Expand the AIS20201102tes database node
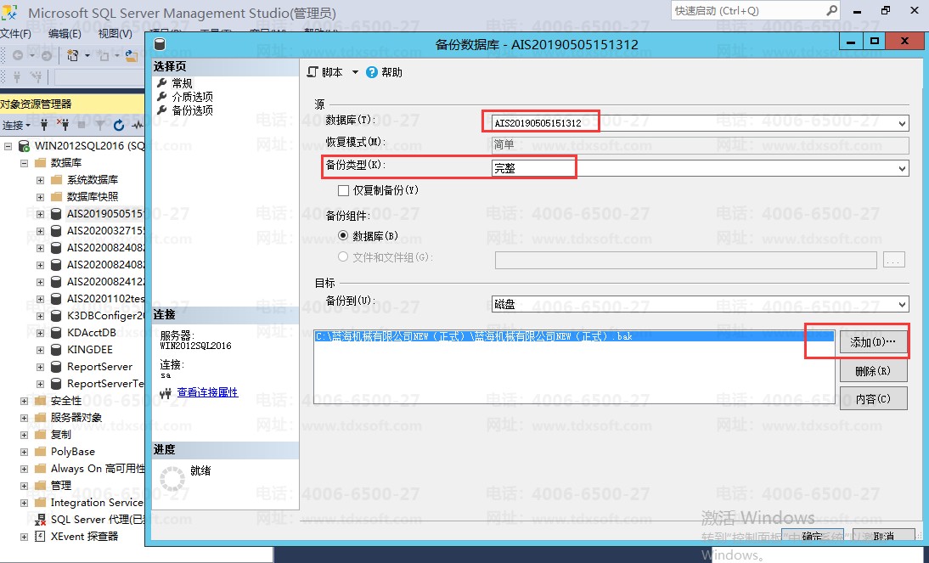 click(40, 299)
